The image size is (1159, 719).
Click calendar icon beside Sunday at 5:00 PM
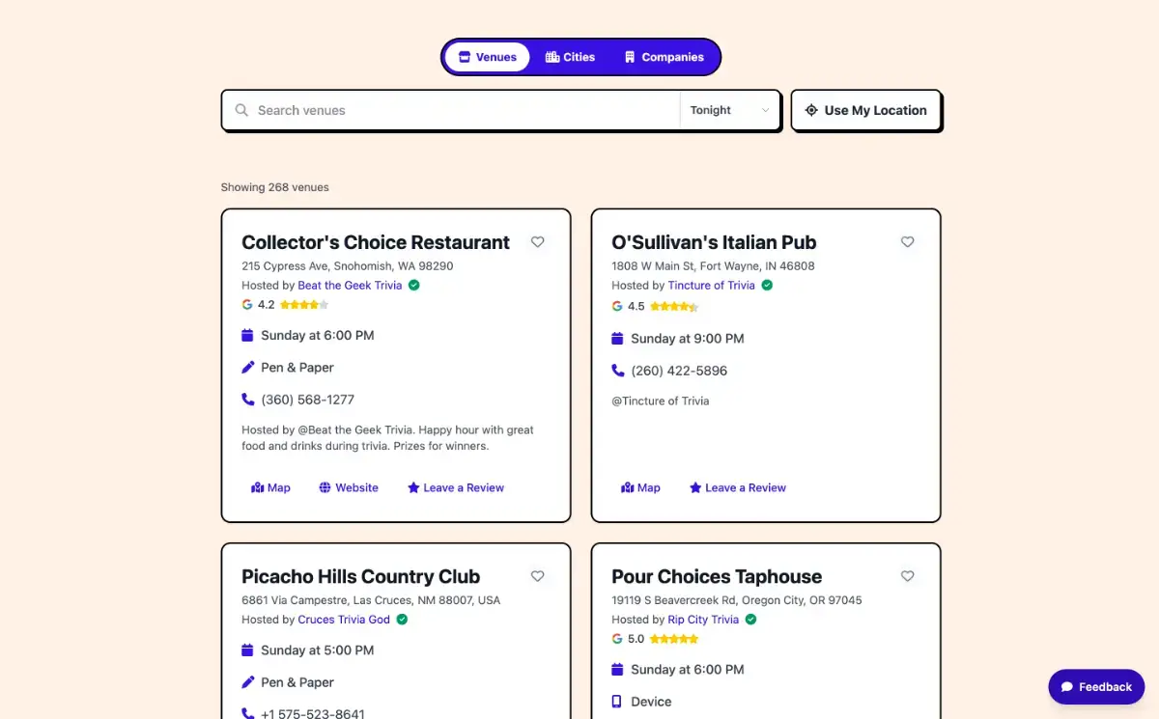[247, 650]
